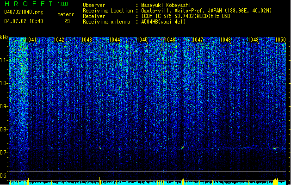Click the HROFFT 1.0.0 title text
This screenshot has width=291, height=185.
pyautogui.click(x=37, y=4)
